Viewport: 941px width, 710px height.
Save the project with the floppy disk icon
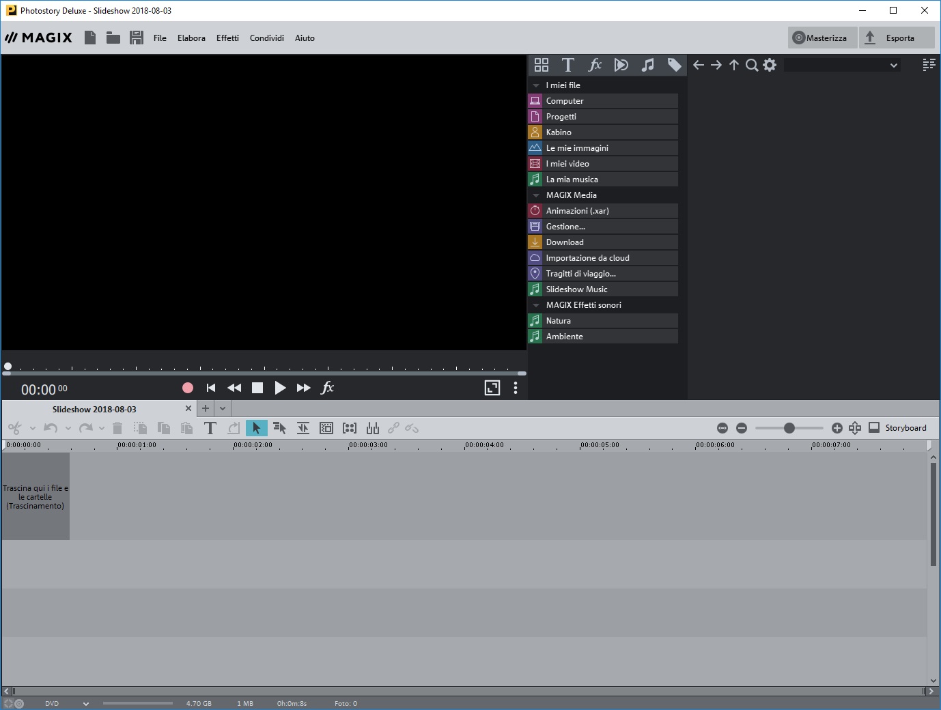137,38
